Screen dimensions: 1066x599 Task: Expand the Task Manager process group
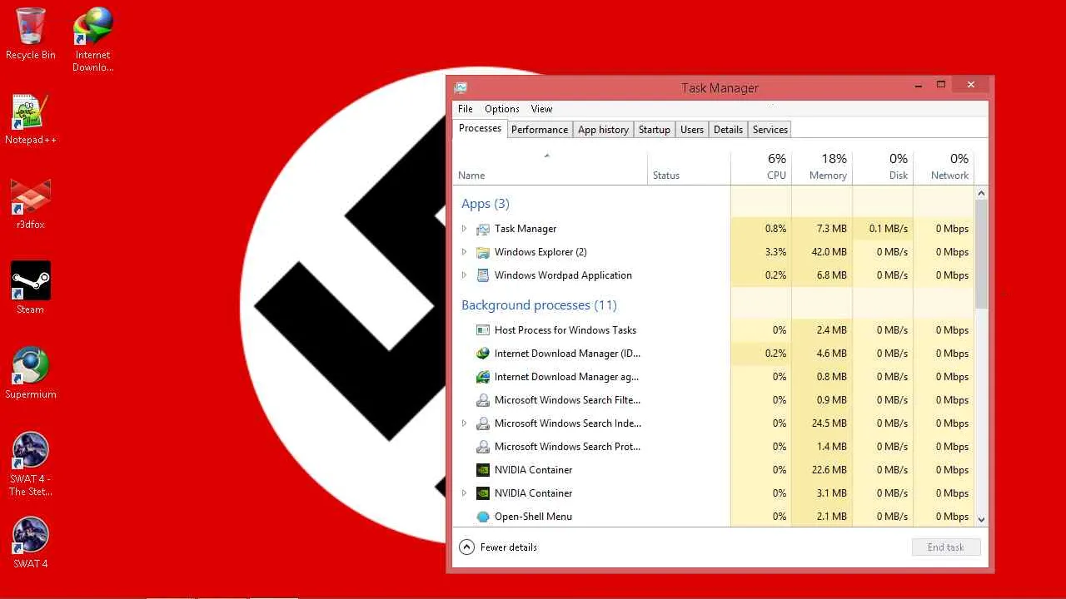pos(465,229)
